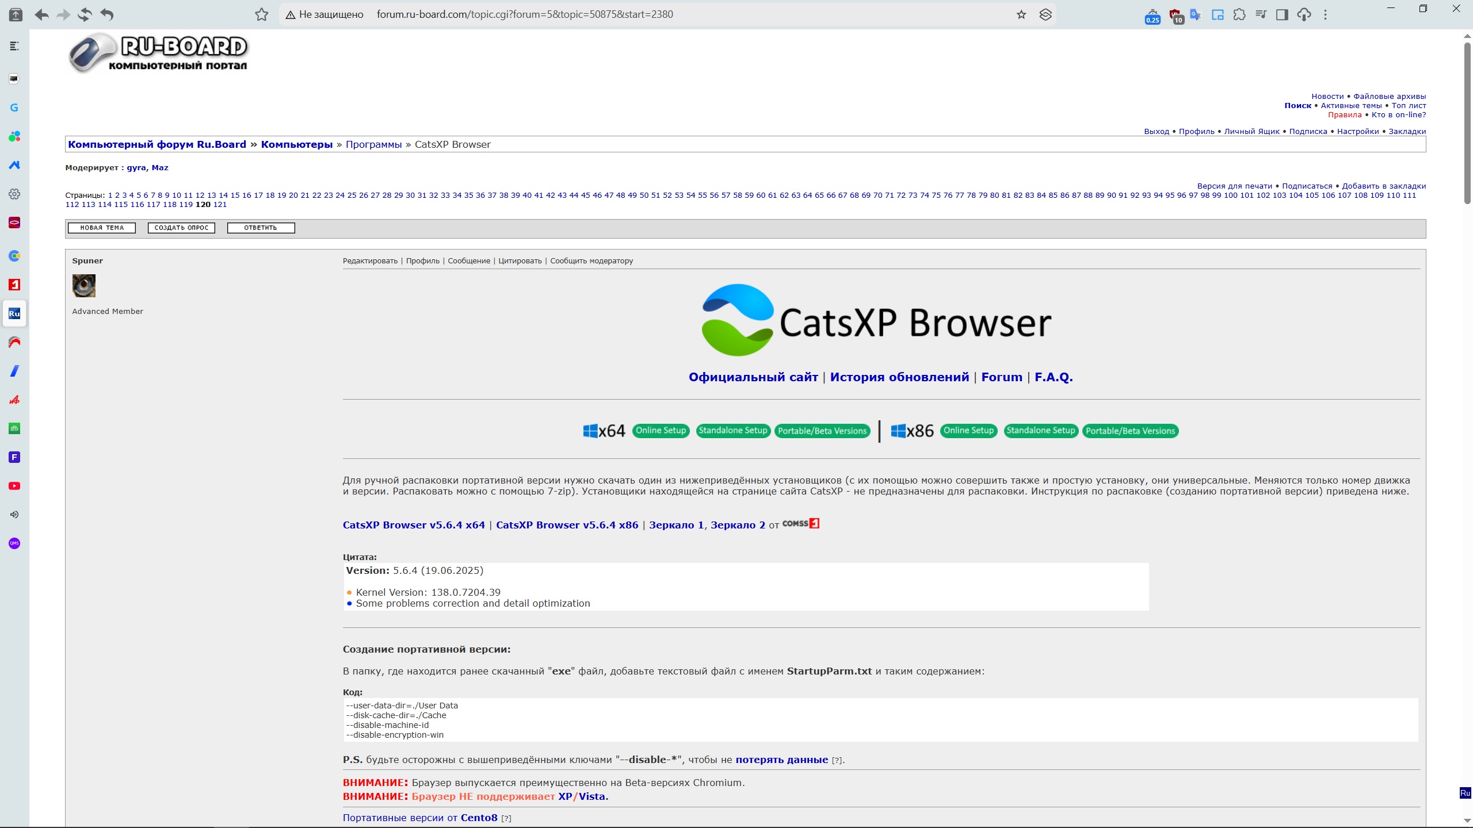Download CatsXP Browser v5.6.4 x64
1473x828 pixels.
[414, 524]
